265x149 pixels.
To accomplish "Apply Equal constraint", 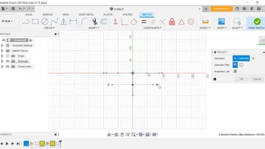I will (144, 22).
